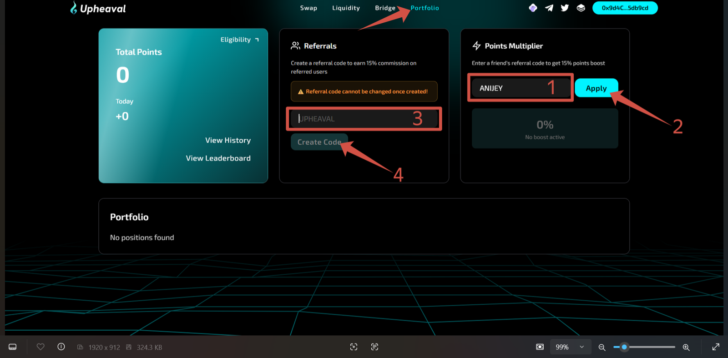Viewport: 728px width, 358px height.
Task: Open the GitBook docs stack icon
Action: (581, 8)
